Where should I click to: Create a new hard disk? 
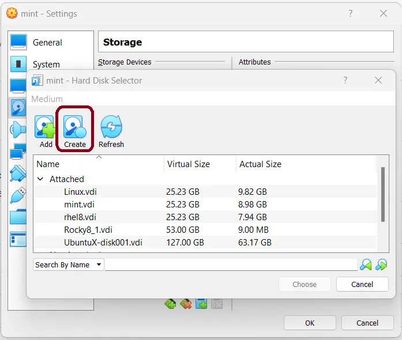point(74,131)
